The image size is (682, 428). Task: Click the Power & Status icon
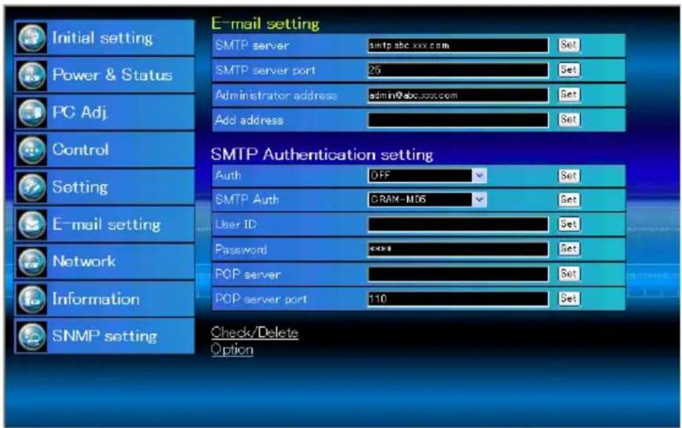point(33,75)
